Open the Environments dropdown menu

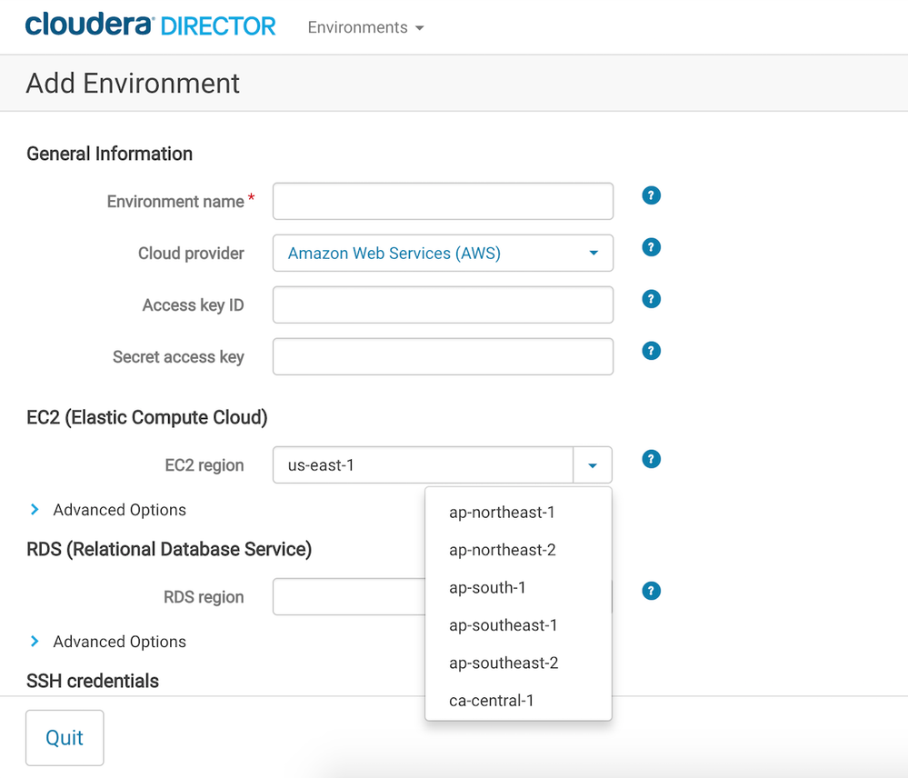coord(365,27)
